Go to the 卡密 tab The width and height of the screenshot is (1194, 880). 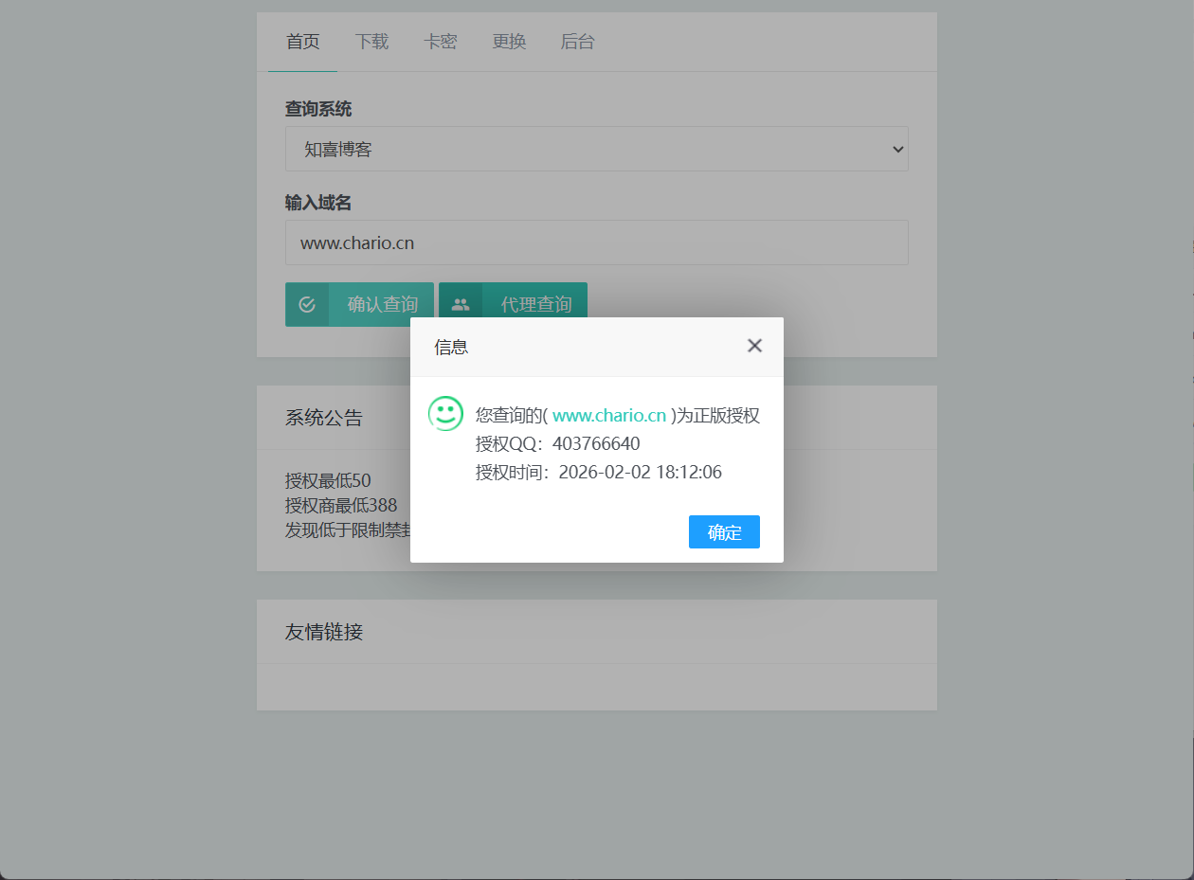pos(440,42)
